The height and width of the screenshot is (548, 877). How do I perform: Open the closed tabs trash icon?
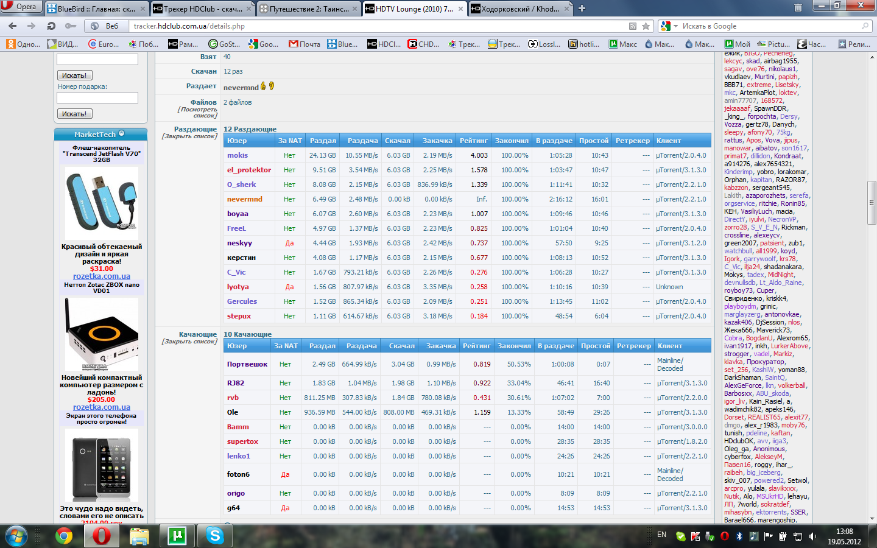point(798,8)
